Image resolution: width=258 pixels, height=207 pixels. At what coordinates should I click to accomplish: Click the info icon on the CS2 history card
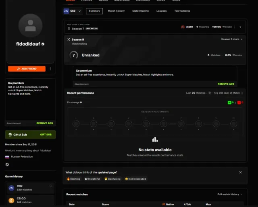pos(51,186)
